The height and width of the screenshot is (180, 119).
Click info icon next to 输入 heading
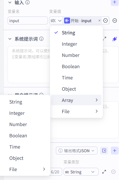[x=27, y=2]
